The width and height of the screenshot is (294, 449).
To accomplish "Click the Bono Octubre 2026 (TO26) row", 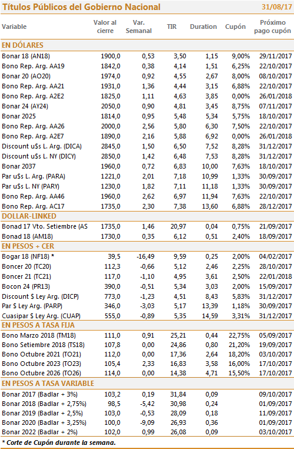I will (x=147, y=373).
